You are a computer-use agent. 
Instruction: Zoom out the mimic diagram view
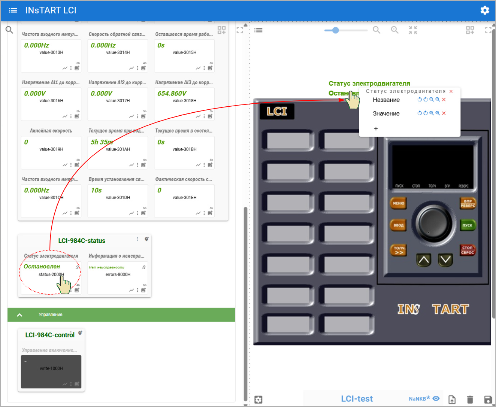click(x=376, y=30)
